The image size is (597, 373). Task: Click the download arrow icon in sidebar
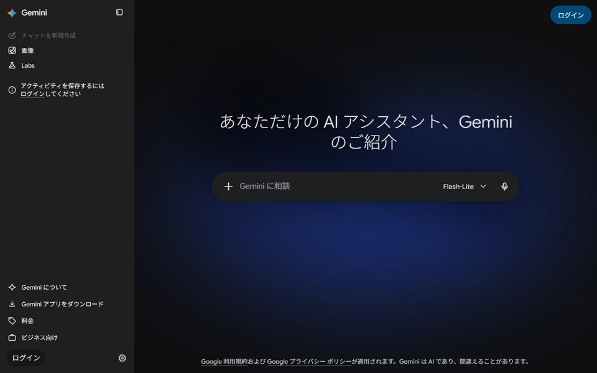point(12,304)
